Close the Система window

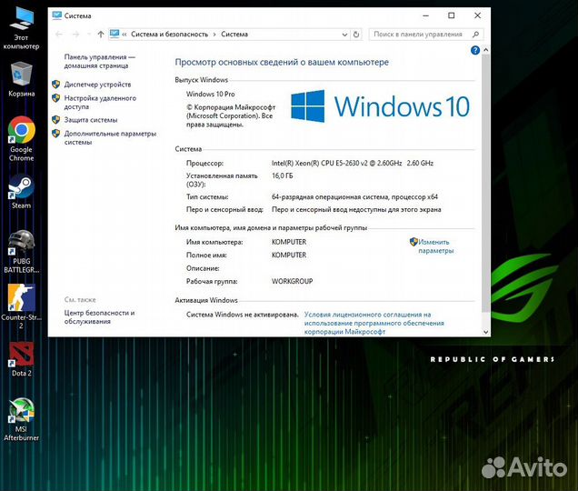[477, 15]
